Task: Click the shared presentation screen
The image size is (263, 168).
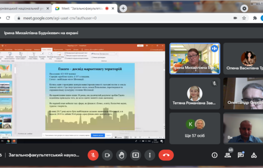Action: point(82,93)
